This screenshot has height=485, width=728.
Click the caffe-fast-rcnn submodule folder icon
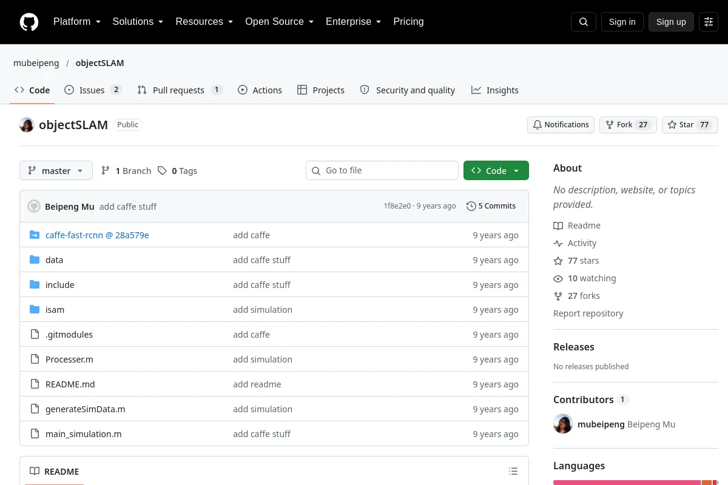point(35,235)
